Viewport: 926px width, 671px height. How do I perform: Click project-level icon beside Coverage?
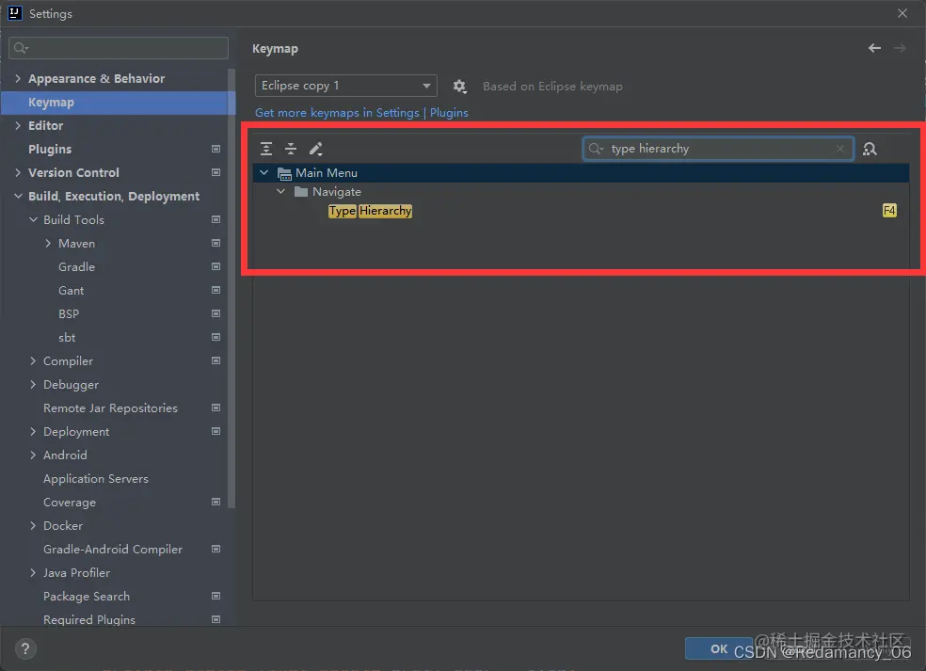point(216,502)
